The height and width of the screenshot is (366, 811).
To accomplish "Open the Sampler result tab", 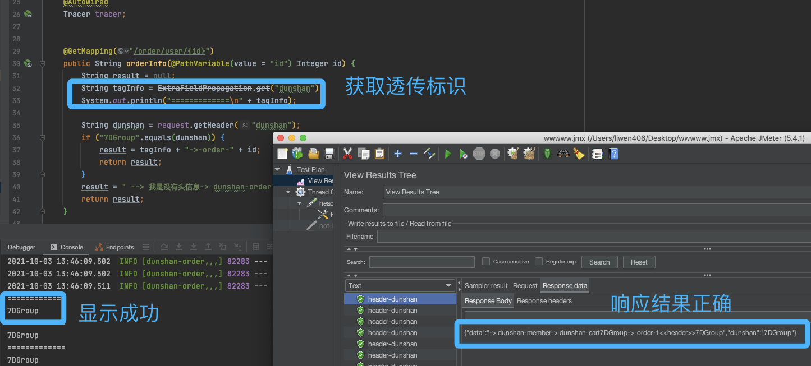I will pyautogui.click(x=486, y=286).
